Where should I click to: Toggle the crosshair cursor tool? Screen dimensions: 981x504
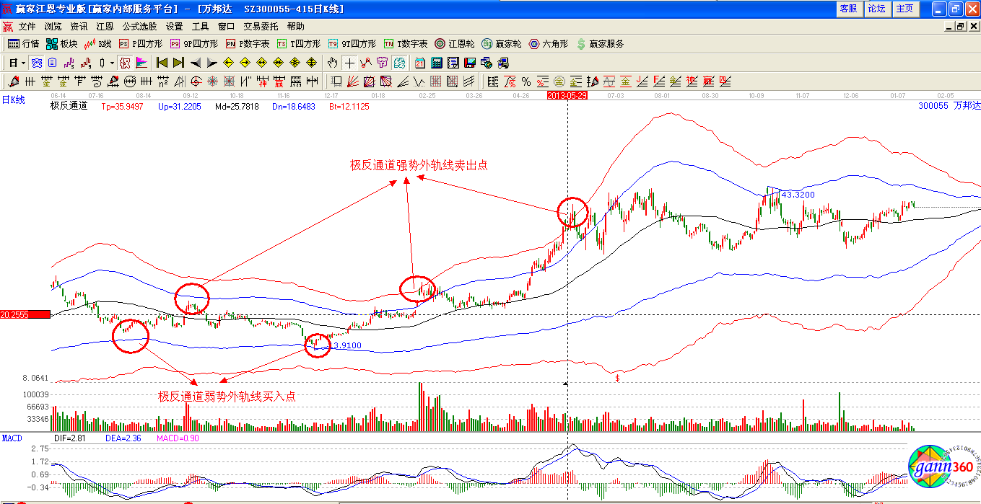[x=349, y=63]
